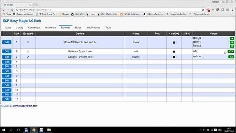Screen dimensions: 236x133
Task: Click Edit for empty task 10
Action: coord(7,90)
